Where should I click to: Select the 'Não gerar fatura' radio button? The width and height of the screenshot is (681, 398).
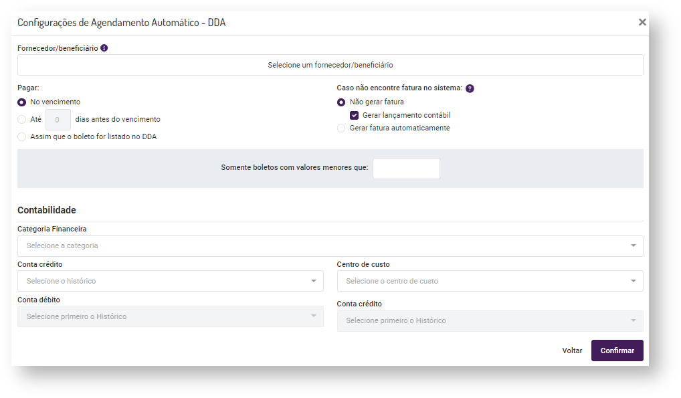[341, 102]
